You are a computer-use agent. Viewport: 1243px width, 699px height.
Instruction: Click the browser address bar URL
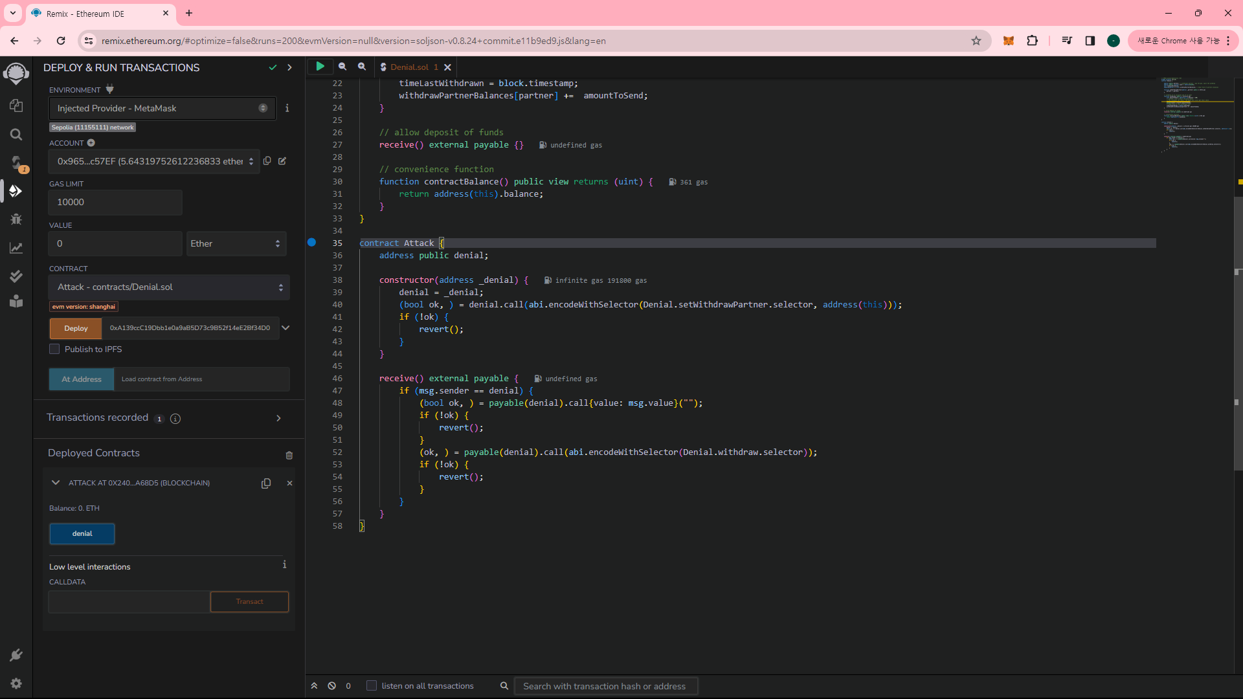[353, 41]
